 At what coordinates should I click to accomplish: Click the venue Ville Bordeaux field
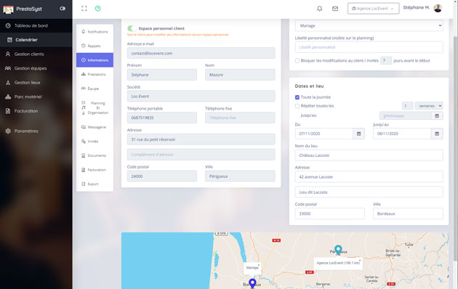click(x=408, y=213)
